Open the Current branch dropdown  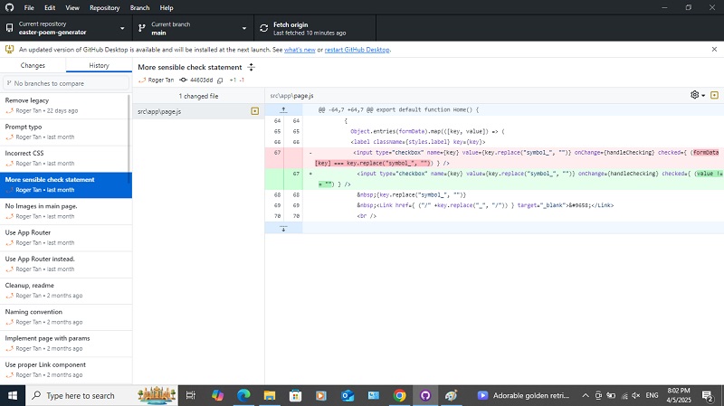click(193, 28)
